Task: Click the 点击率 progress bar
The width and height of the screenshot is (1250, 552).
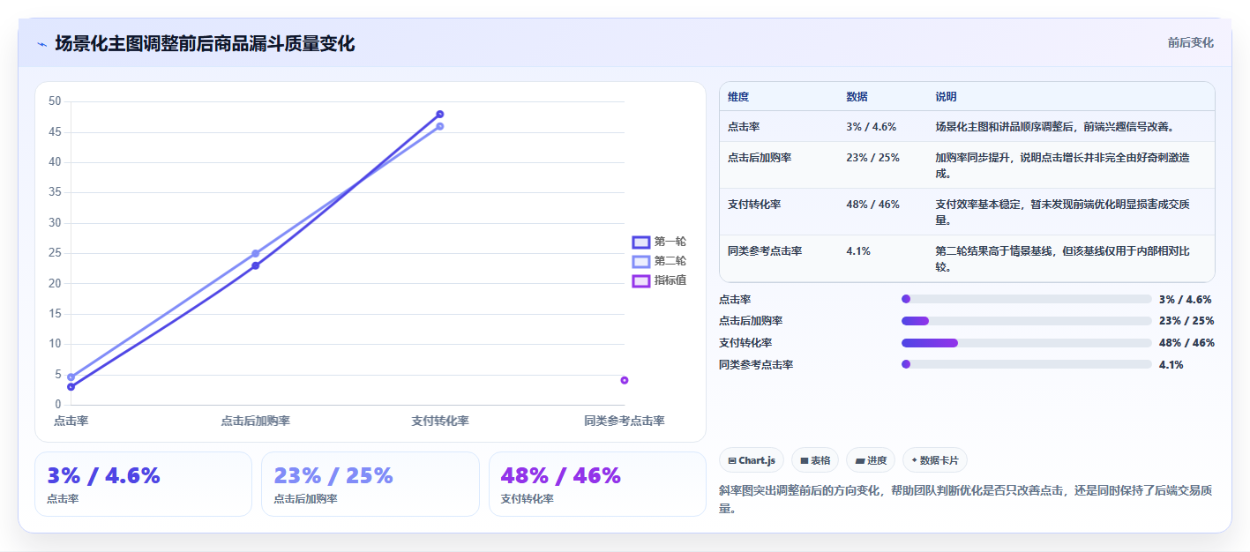Action: [x=1026, y=299]
